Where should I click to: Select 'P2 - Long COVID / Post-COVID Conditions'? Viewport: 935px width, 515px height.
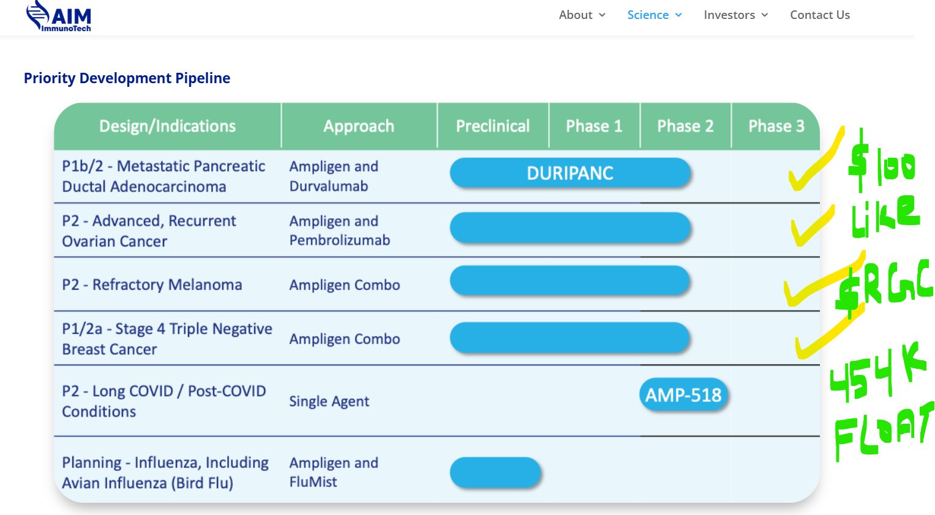164,401
